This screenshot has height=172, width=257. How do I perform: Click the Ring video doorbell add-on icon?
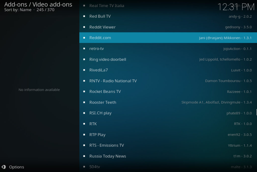(84, 59)
